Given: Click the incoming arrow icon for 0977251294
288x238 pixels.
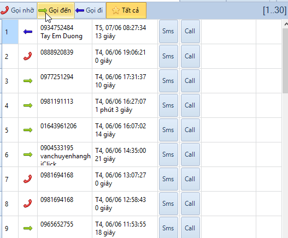Looking at the screenshot, I should pyautogui.click(x=28, y=81).
